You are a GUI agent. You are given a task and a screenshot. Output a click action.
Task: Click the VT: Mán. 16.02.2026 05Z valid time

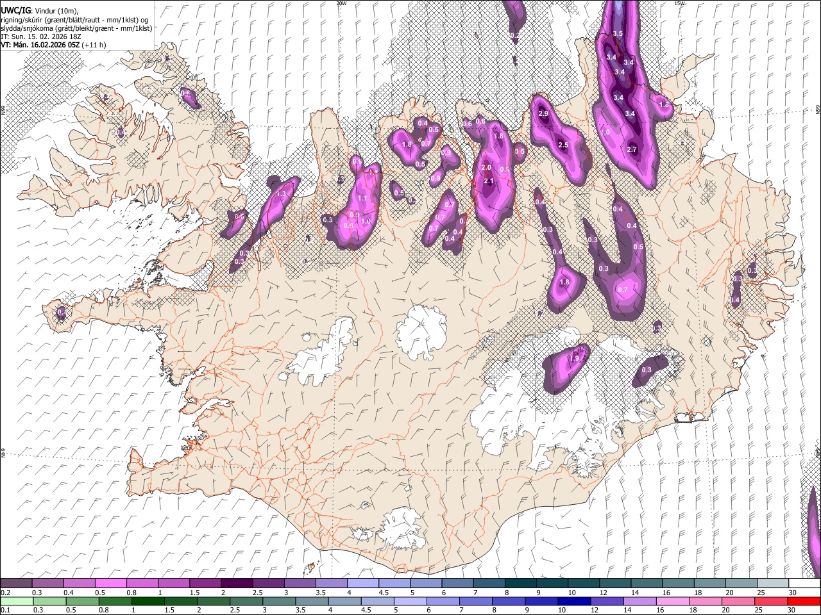pyautogui.click(x=40, y=45)
